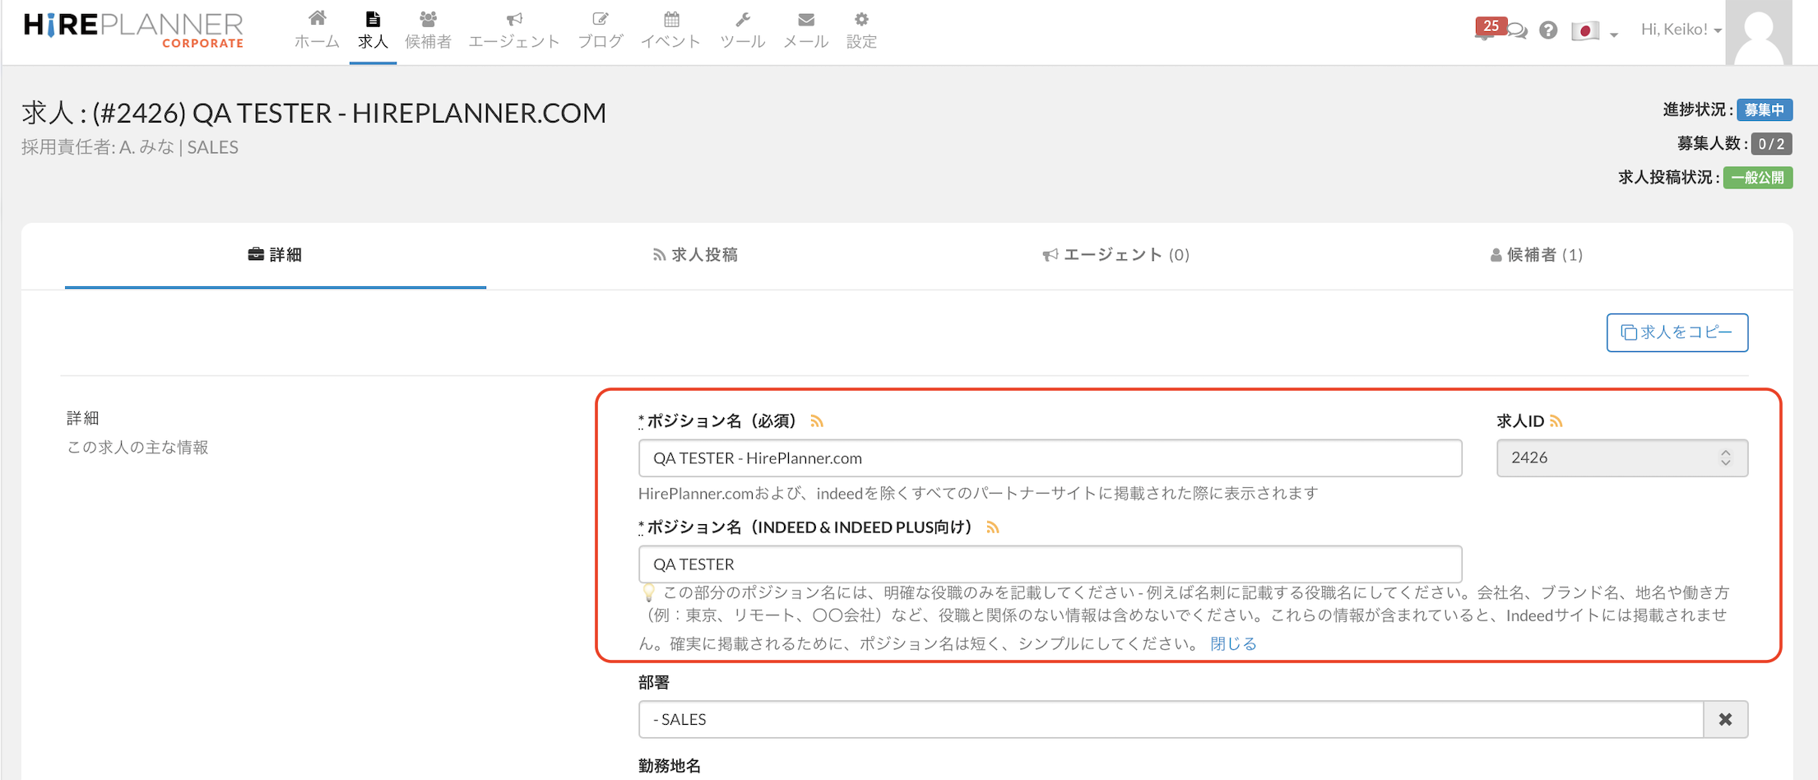Click the INDEED position name input field
1818x780 pixels.
(1049, 564)
